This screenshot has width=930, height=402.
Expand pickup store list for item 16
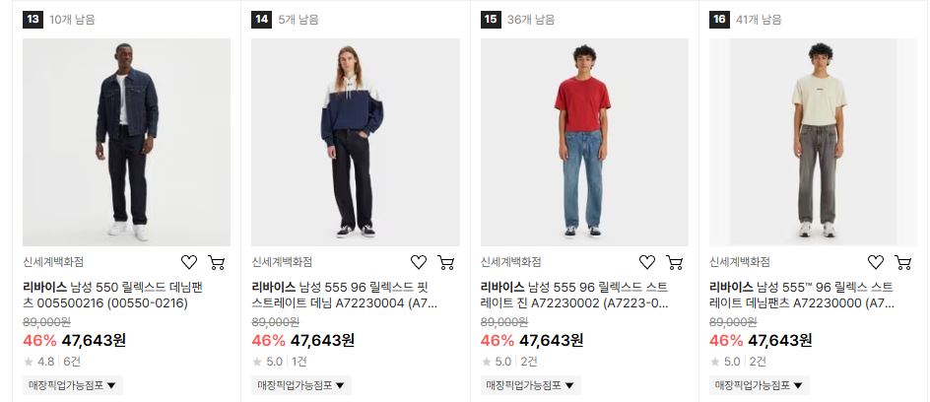[x=760, y=385]
